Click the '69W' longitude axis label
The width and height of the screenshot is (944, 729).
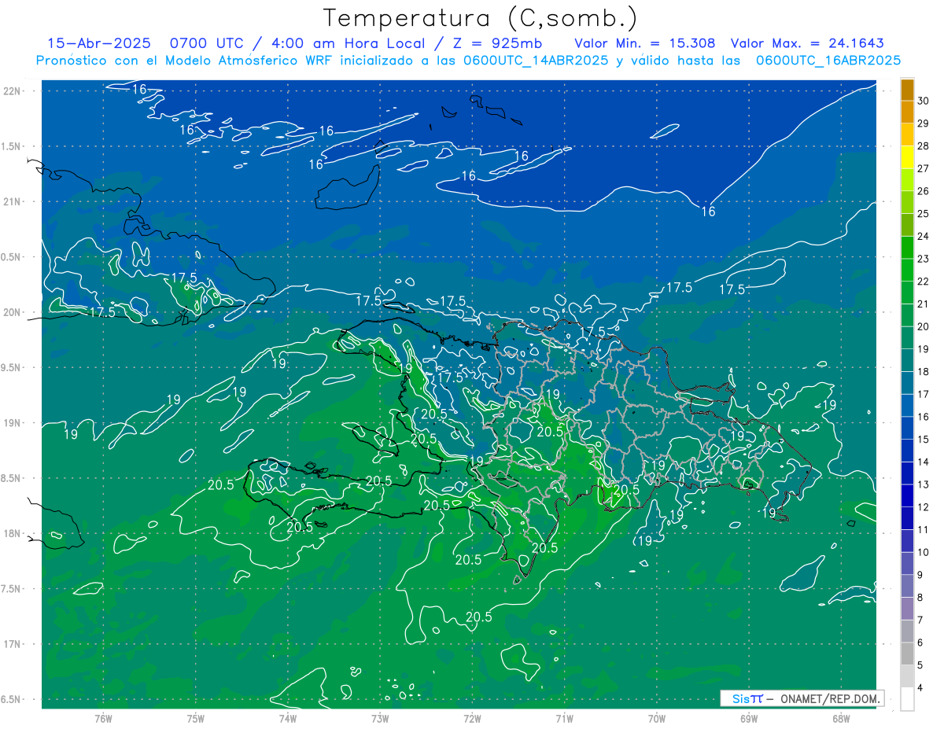pos(749,719)
